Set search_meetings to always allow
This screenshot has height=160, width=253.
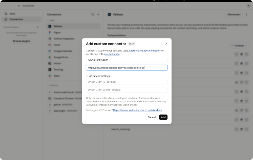pyautogui.click(x=236, y=129)
